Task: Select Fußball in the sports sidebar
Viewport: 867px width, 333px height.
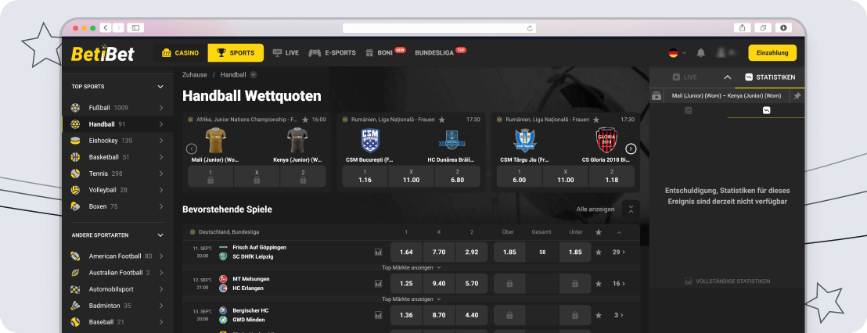Action: click(118, 108)
